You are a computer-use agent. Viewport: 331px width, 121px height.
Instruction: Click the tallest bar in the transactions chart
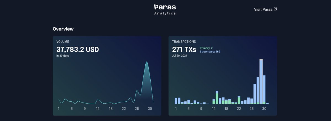click(x=261, y=81)
